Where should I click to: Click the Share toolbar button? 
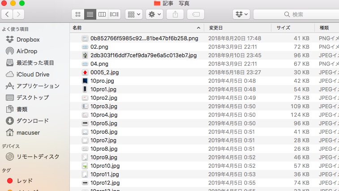click(x=175, y=14)
